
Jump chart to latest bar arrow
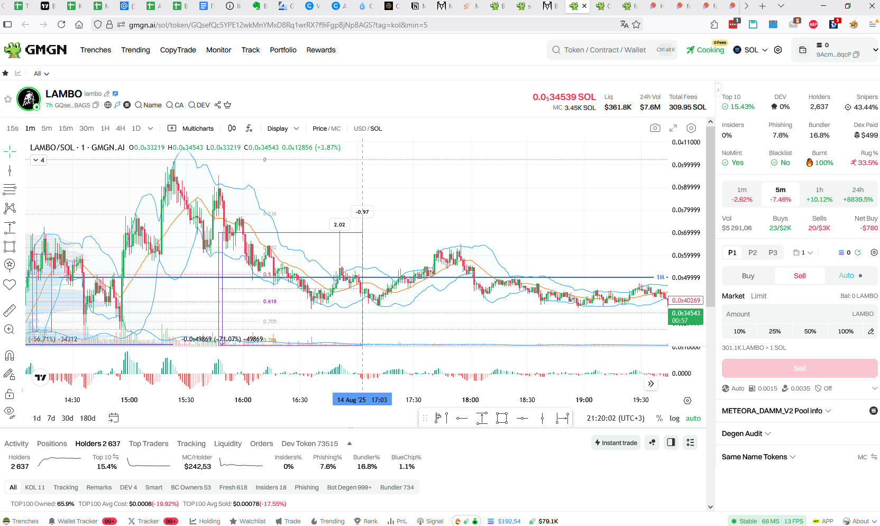click(x=651, y=384)
